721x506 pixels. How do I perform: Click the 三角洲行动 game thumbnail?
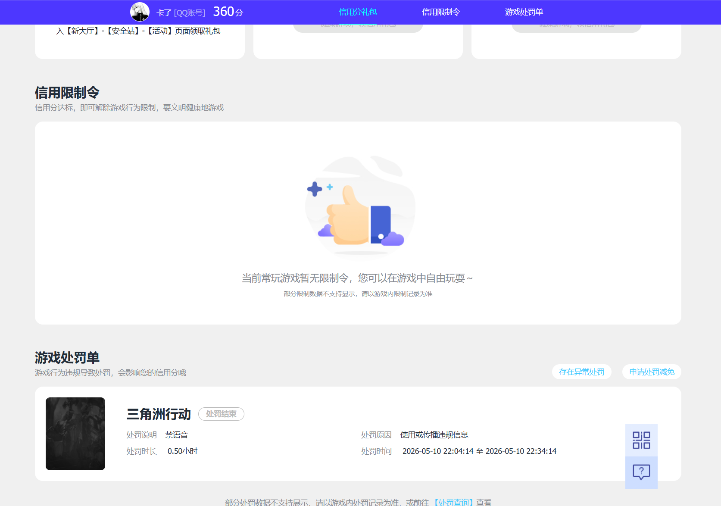(x=75, y=434)
